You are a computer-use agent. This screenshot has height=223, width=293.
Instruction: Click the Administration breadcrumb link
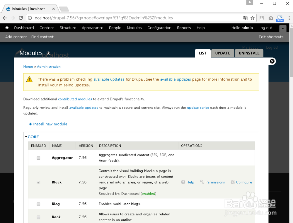[49, 67]
